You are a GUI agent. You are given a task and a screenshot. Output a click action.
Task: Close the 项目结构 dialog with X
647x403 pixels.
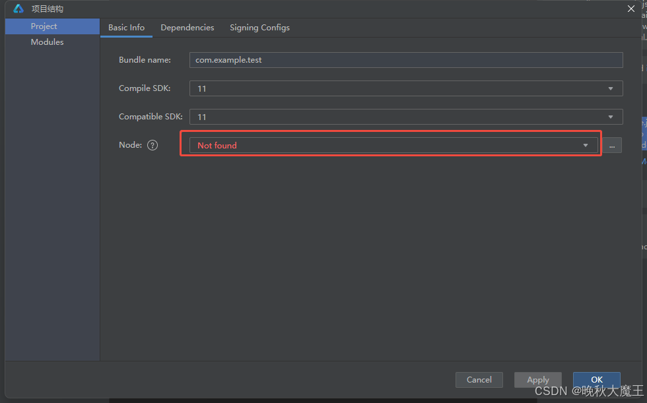(631, 9)
